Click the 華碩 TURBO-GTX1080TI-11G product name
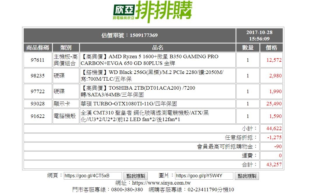Viewport: 312px width, 193px height. click(129, 104)
